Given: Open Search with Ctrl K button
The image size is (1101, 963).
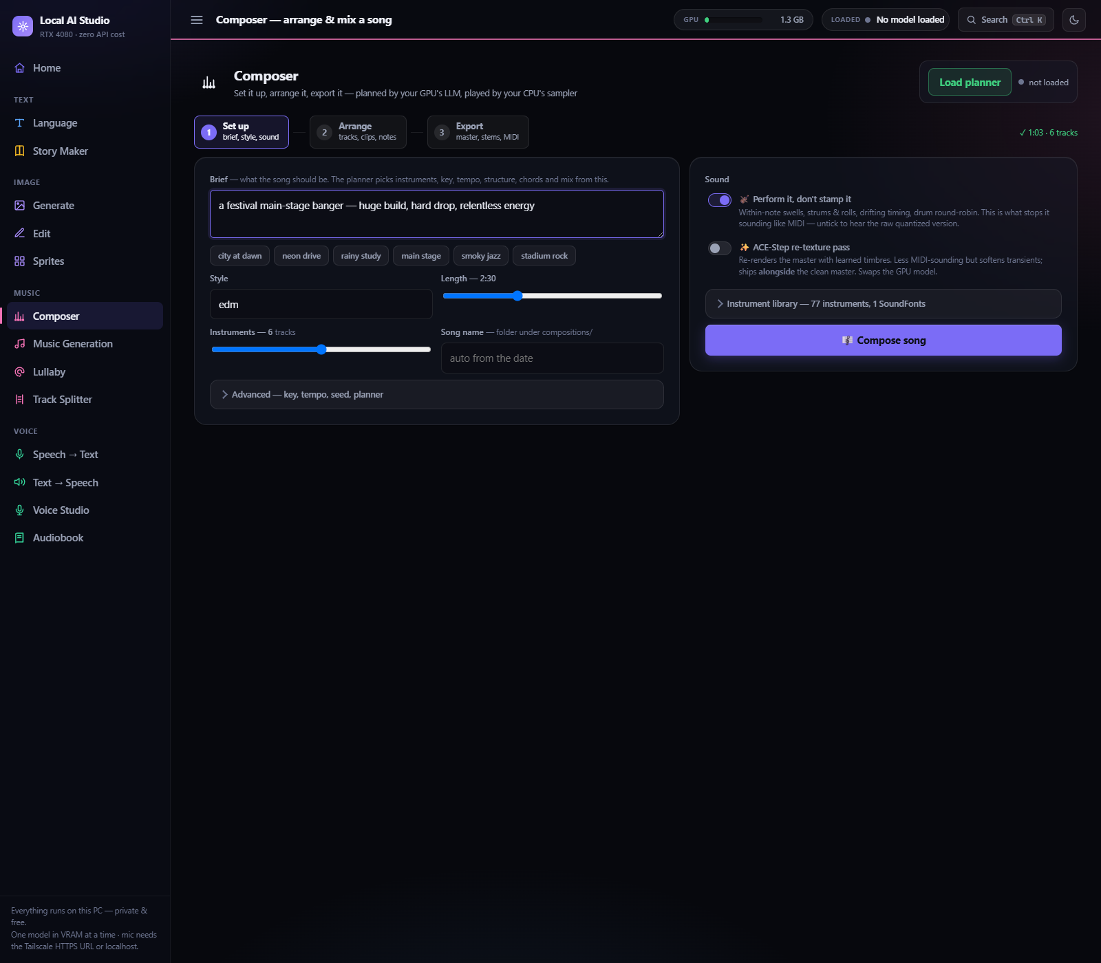Looking at the screenshot, I should coord(1006,20).
